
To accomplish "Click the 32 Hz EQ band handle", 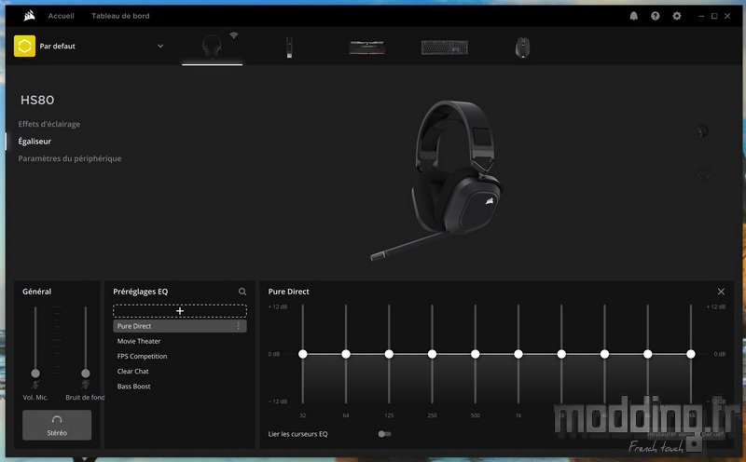I will [302, 354].
